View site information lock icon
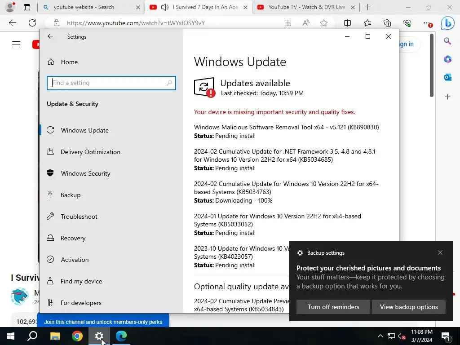 [57, 23]
